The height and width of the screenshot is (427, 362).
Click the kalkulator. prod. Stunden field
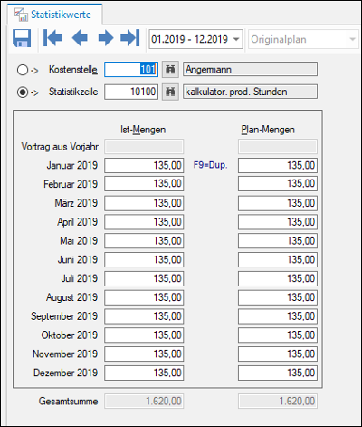click(250, 92)
